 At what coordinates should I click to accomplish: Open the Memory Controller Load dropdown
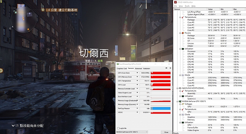point(137,89)
